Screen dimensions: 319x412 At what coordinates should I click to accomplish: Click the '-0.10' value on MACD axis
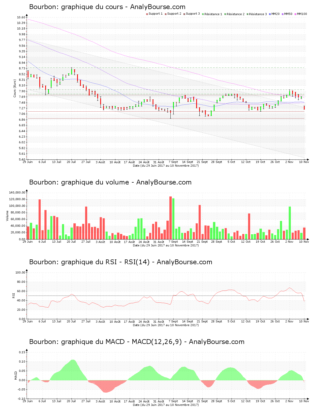coord(22,399)
